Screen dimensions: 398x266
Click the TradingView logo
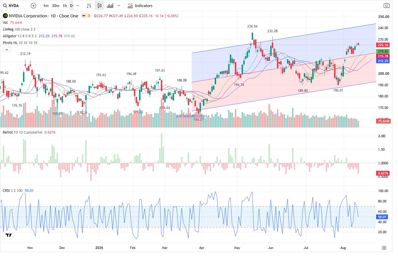pyautogui.click(x=9, y=235)
